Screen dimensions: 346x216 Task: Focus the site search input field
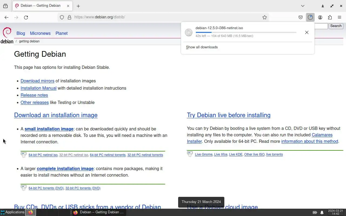point(321,26)
